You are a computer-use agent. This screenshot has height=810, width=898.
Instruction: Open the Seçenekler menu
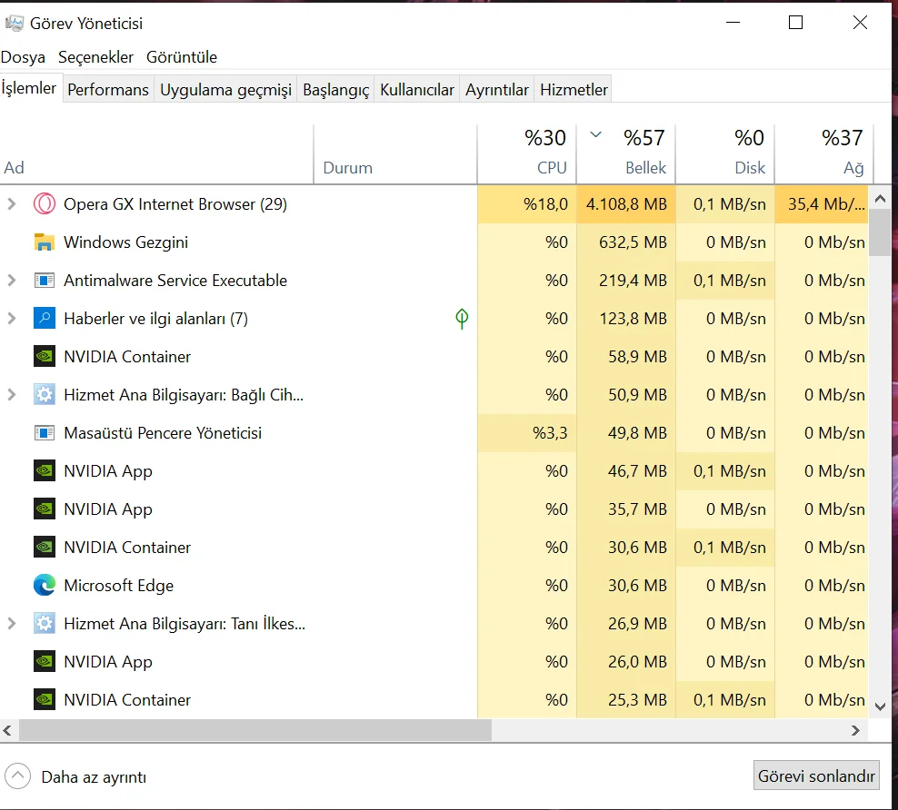point(95,57)
